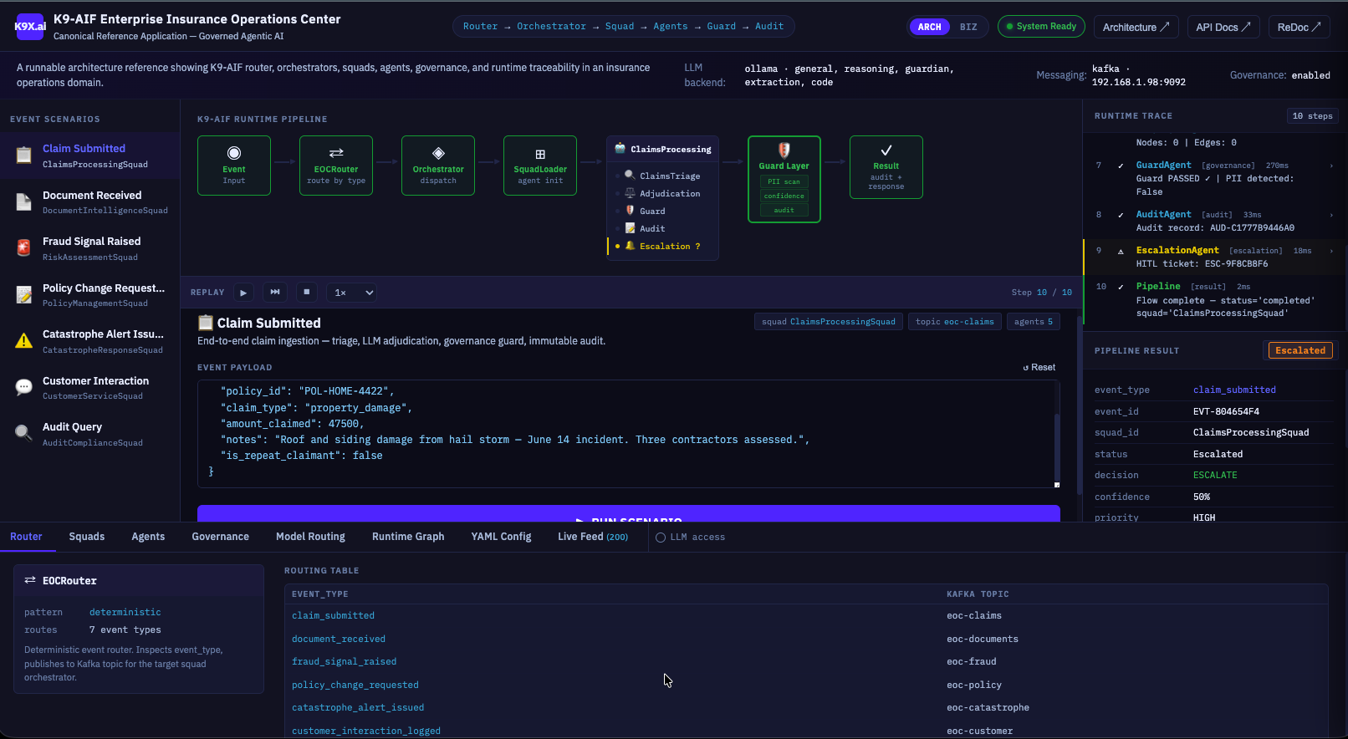
Task: Click the Reset payload icon button
Action: 1039,367
